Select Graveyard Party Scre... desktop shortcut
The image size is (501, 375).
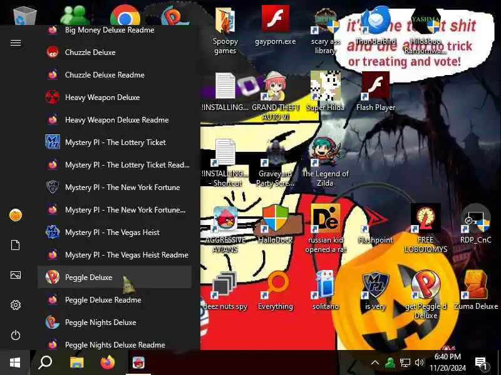[x=276, y=162]
